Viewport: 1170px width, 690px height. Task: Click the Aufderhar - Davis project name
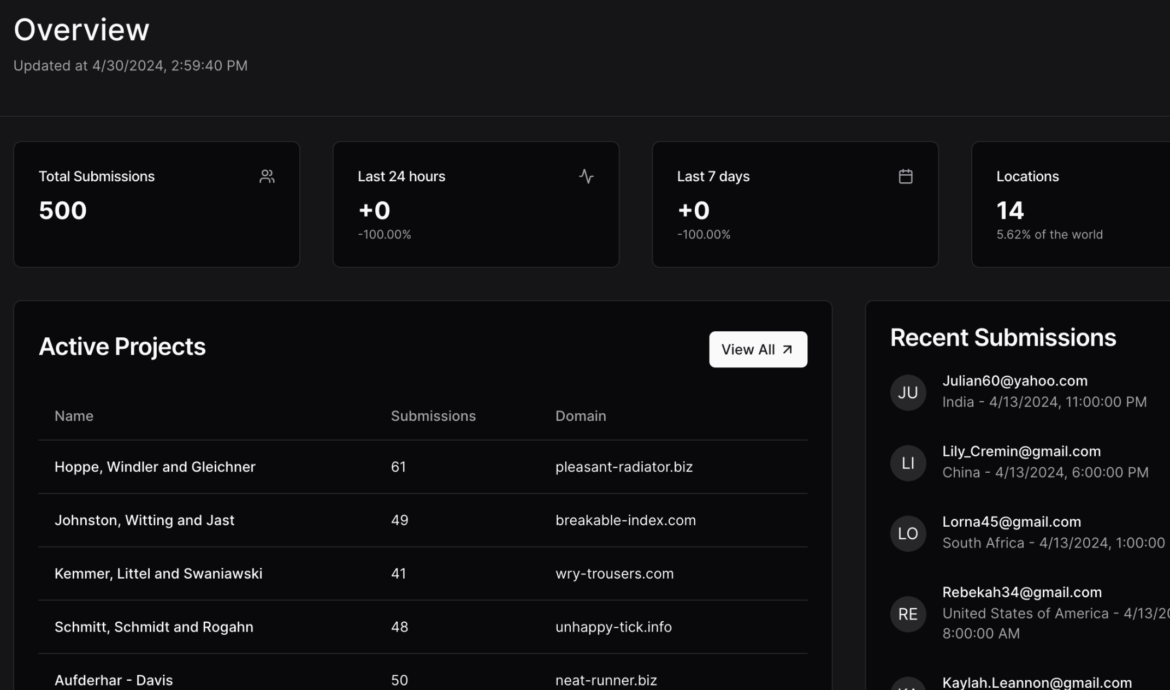click(x=114, y=680)
